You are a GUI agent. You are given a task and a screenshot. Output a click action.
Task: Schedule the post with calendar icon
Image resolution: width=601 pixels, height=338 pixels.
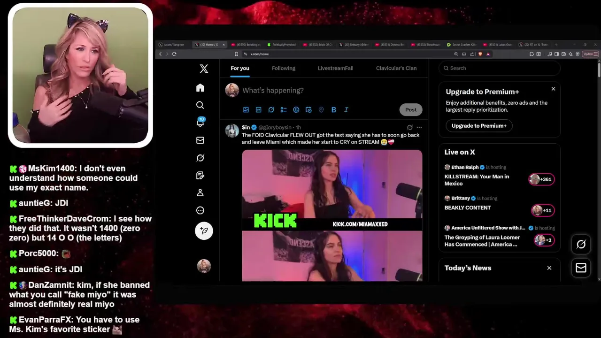pos(308,109)
